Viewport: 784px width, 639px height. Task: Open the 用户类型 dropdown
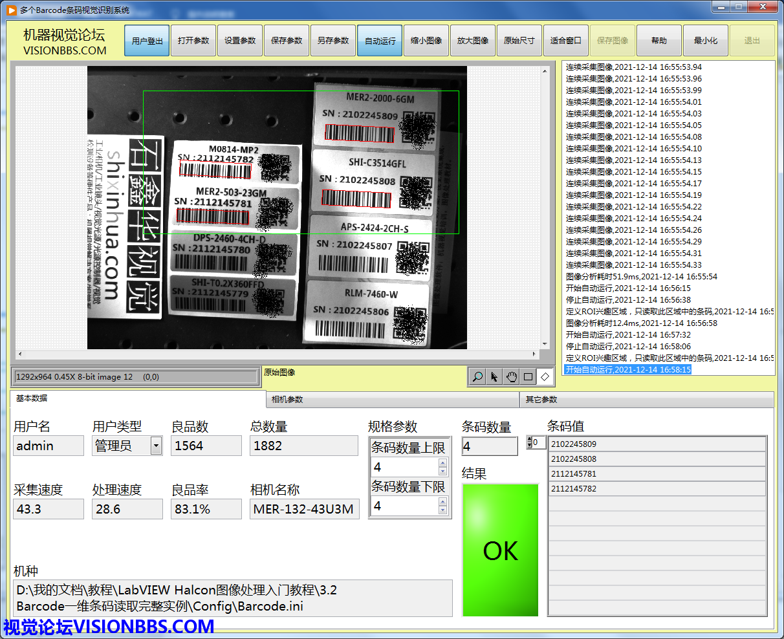click(156, 446)
